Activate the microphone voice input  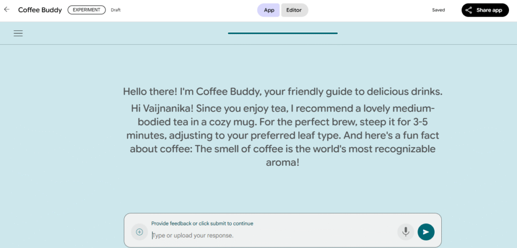(404, 232)
